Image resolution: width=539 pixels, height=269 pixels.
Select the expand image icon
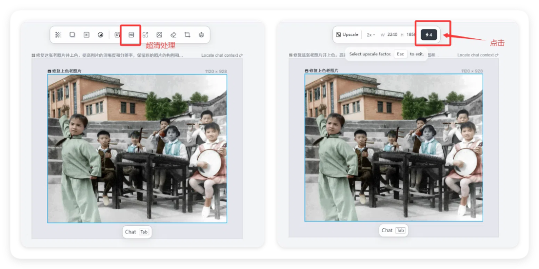click(145, 35)
